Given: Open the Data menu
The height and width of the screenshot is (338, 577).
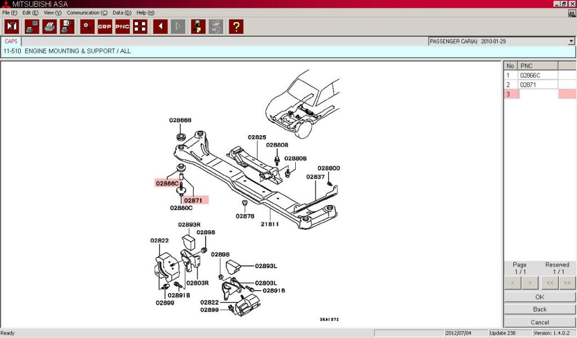Looking at the screenshot, I should coord(122,12).
